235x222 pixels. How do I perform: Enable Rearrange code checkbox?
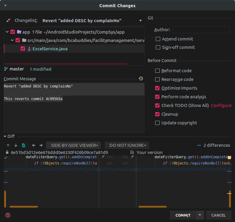click(157, 79)
